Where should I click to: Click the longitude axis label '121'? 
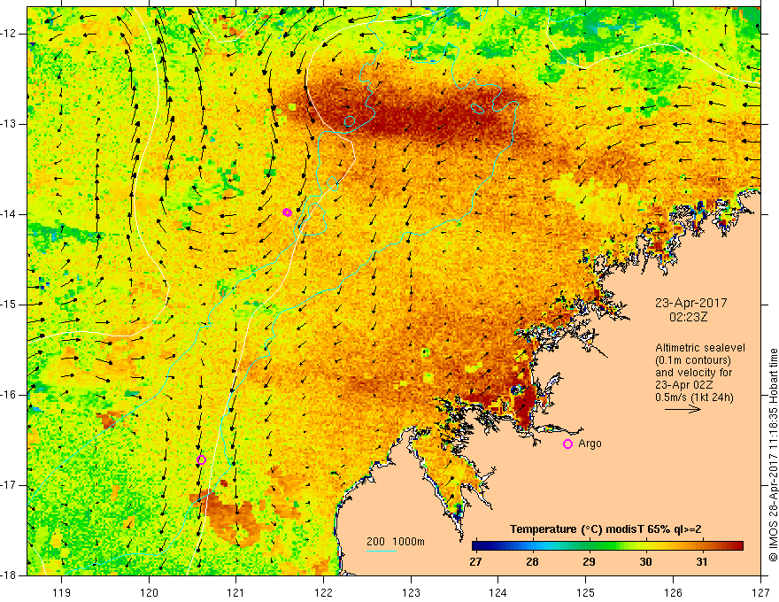(236, 592)
